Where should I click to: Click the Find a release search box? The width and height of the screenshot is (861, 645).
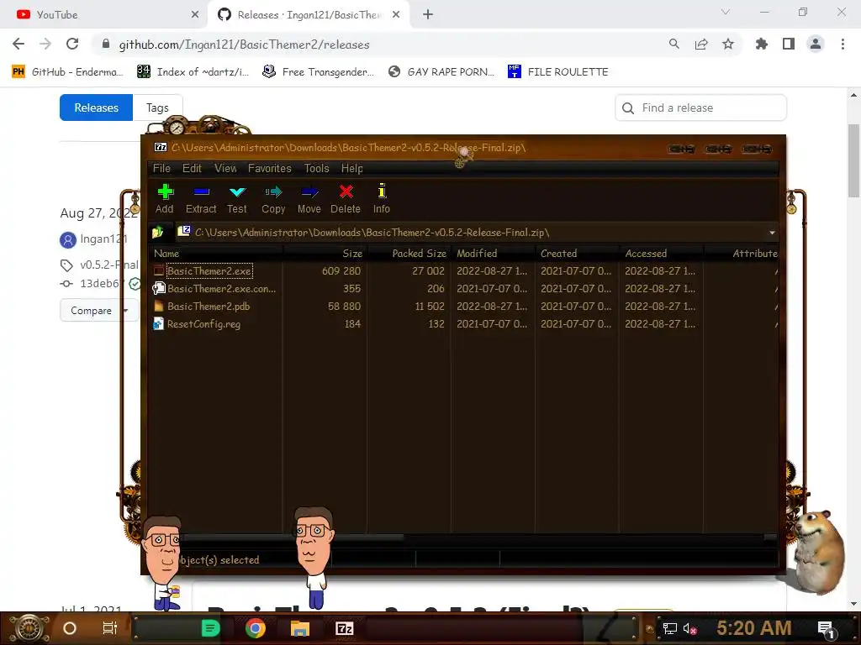(700, 107)
